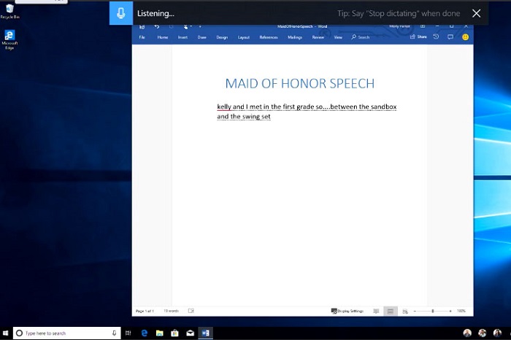Switch to Print Layout view
511x340 pixels.
coord(391,311)
